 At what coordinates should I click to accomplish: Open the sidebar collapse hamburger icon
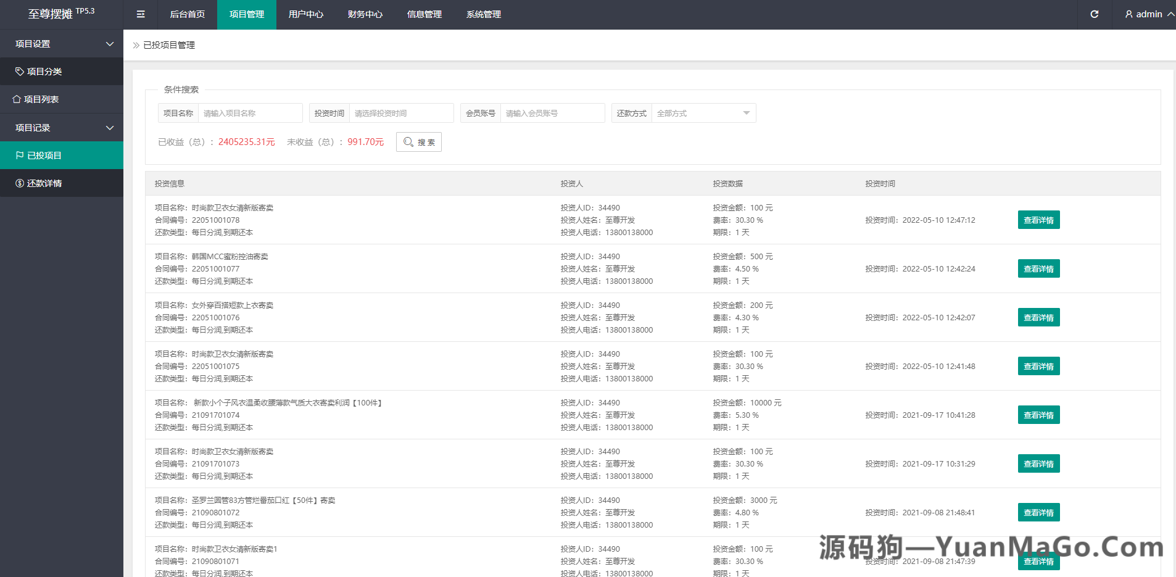[140, 14]
